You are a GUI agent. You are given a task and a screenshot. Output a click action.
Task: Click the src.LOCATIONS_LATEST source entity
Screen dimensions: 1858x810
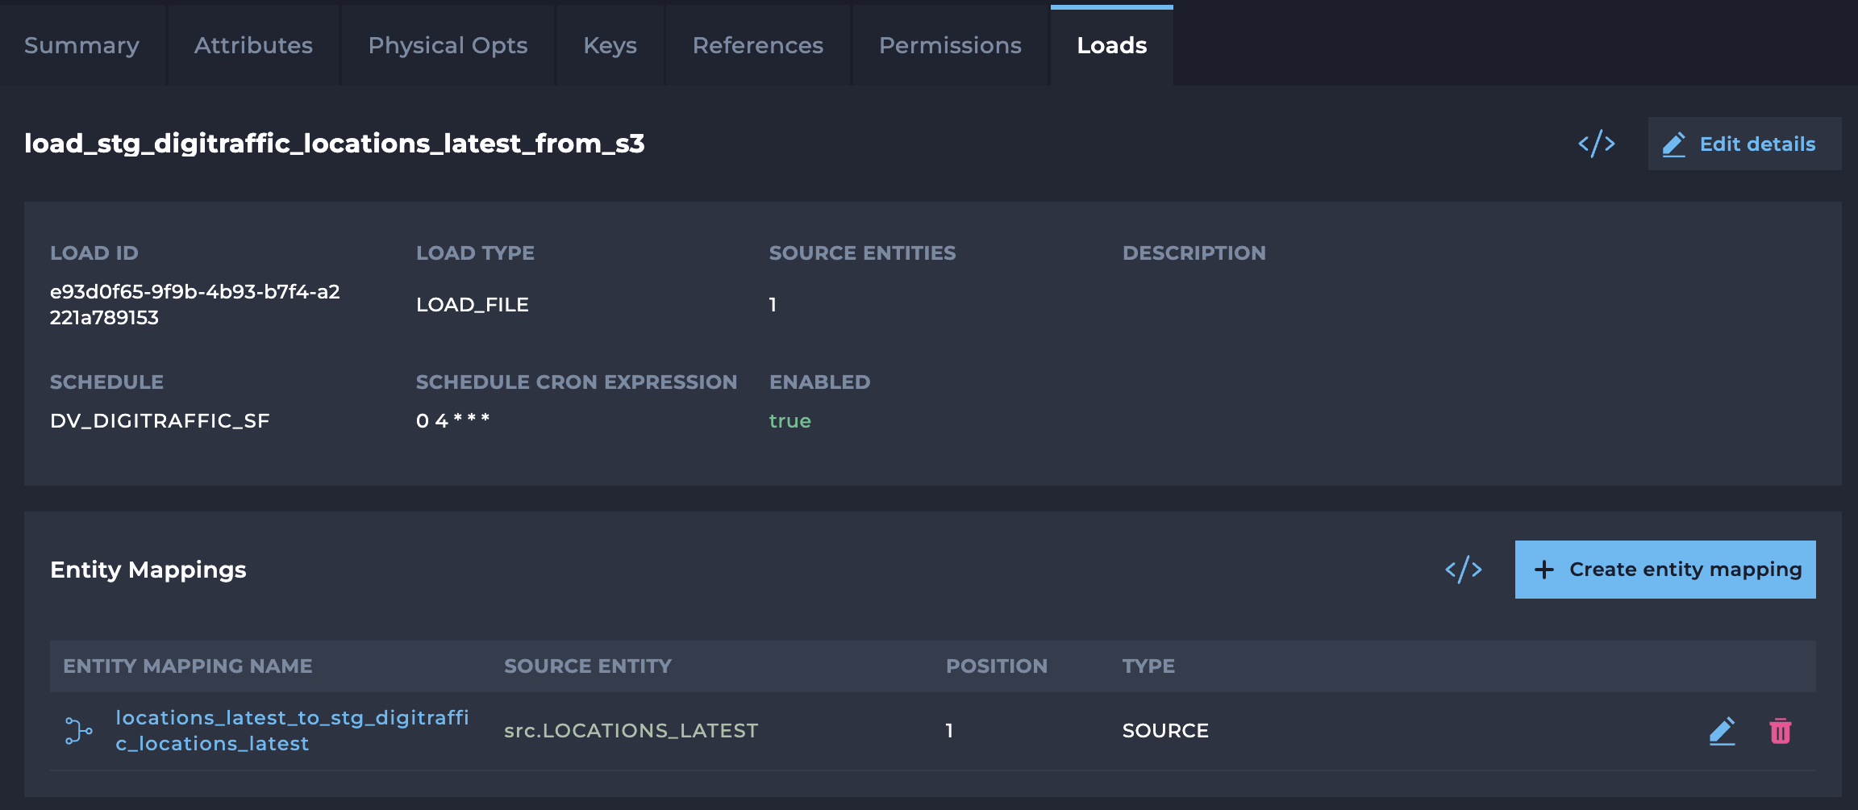pos(631,731)
